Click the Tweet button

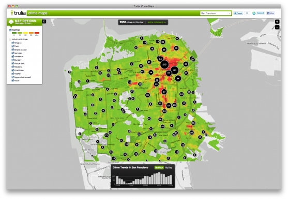click(238, 13)
